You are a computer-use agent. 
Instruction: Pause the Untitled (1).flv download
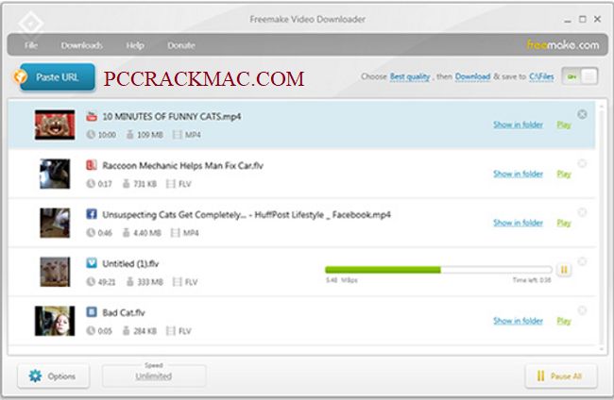click(x=564, y=270)
